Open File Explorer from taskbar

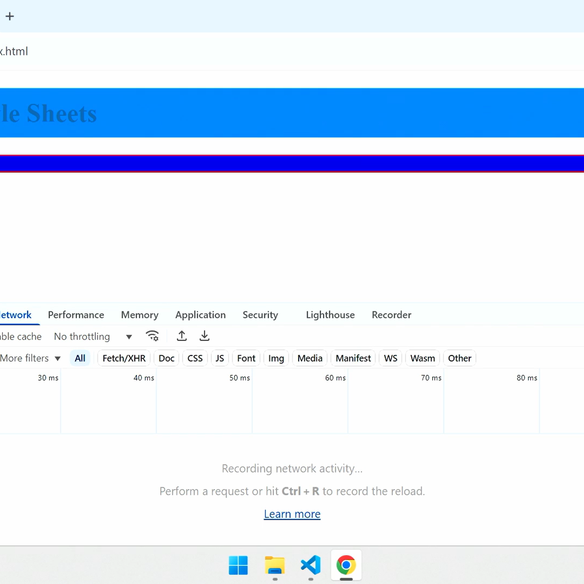(x=275, y=565)
